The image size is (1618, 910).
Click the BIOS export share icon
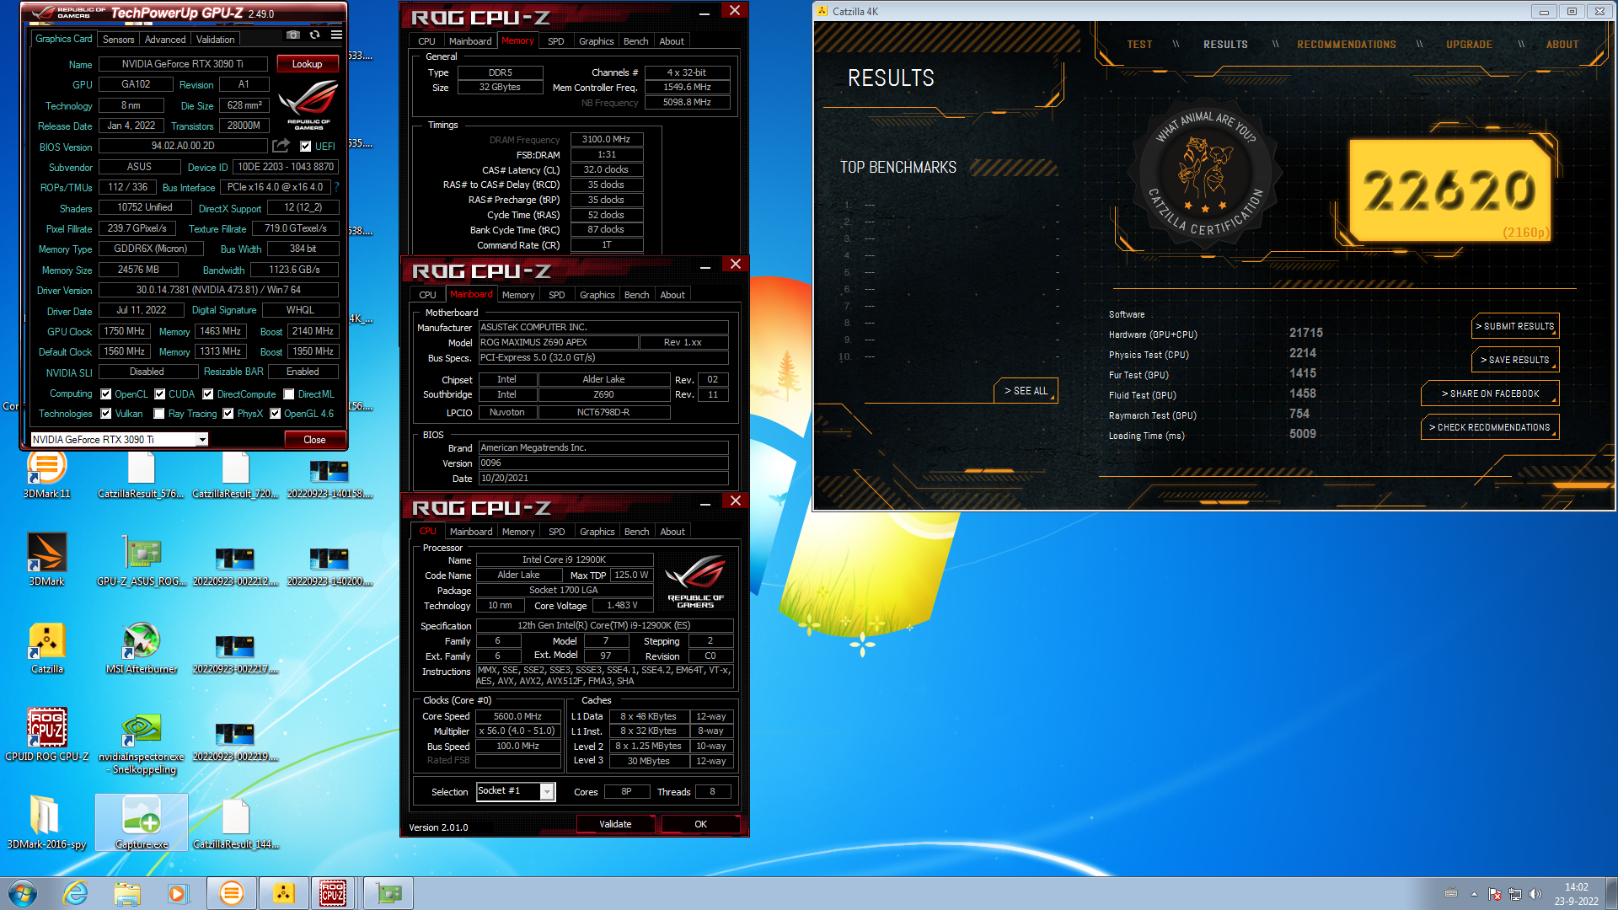click(x=281, y=146)
